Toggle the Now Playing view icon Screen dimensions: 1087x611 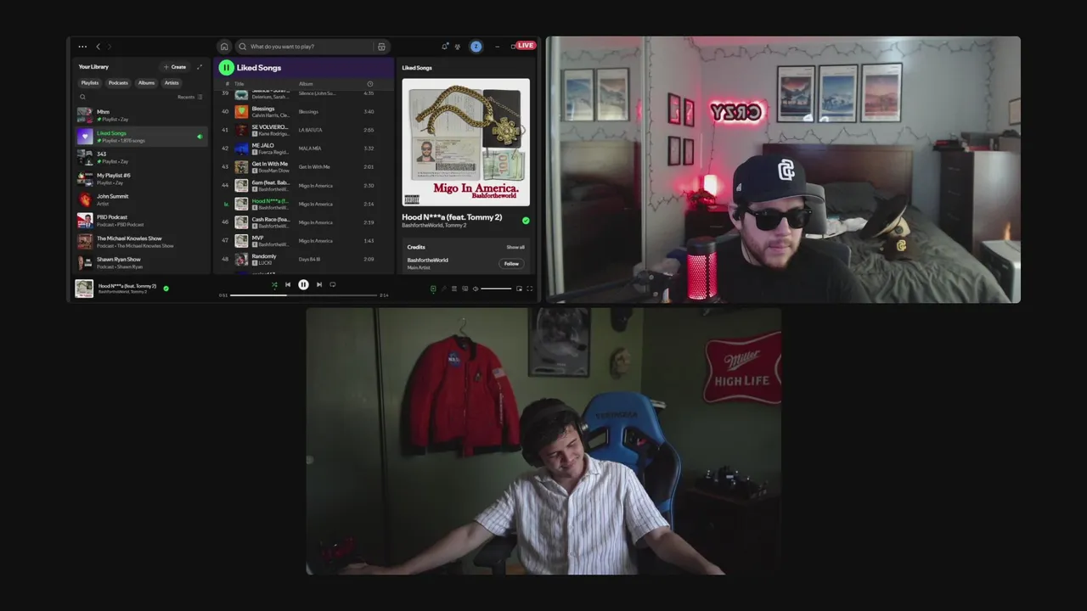[433, 289]
